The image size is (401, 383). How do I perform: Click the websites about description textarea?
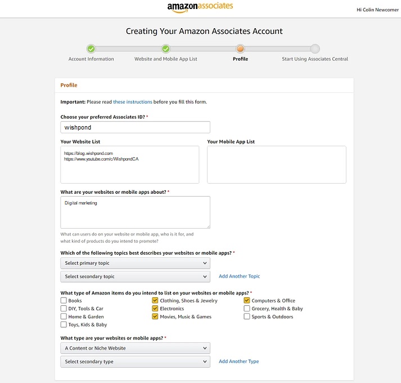[136, 212]
